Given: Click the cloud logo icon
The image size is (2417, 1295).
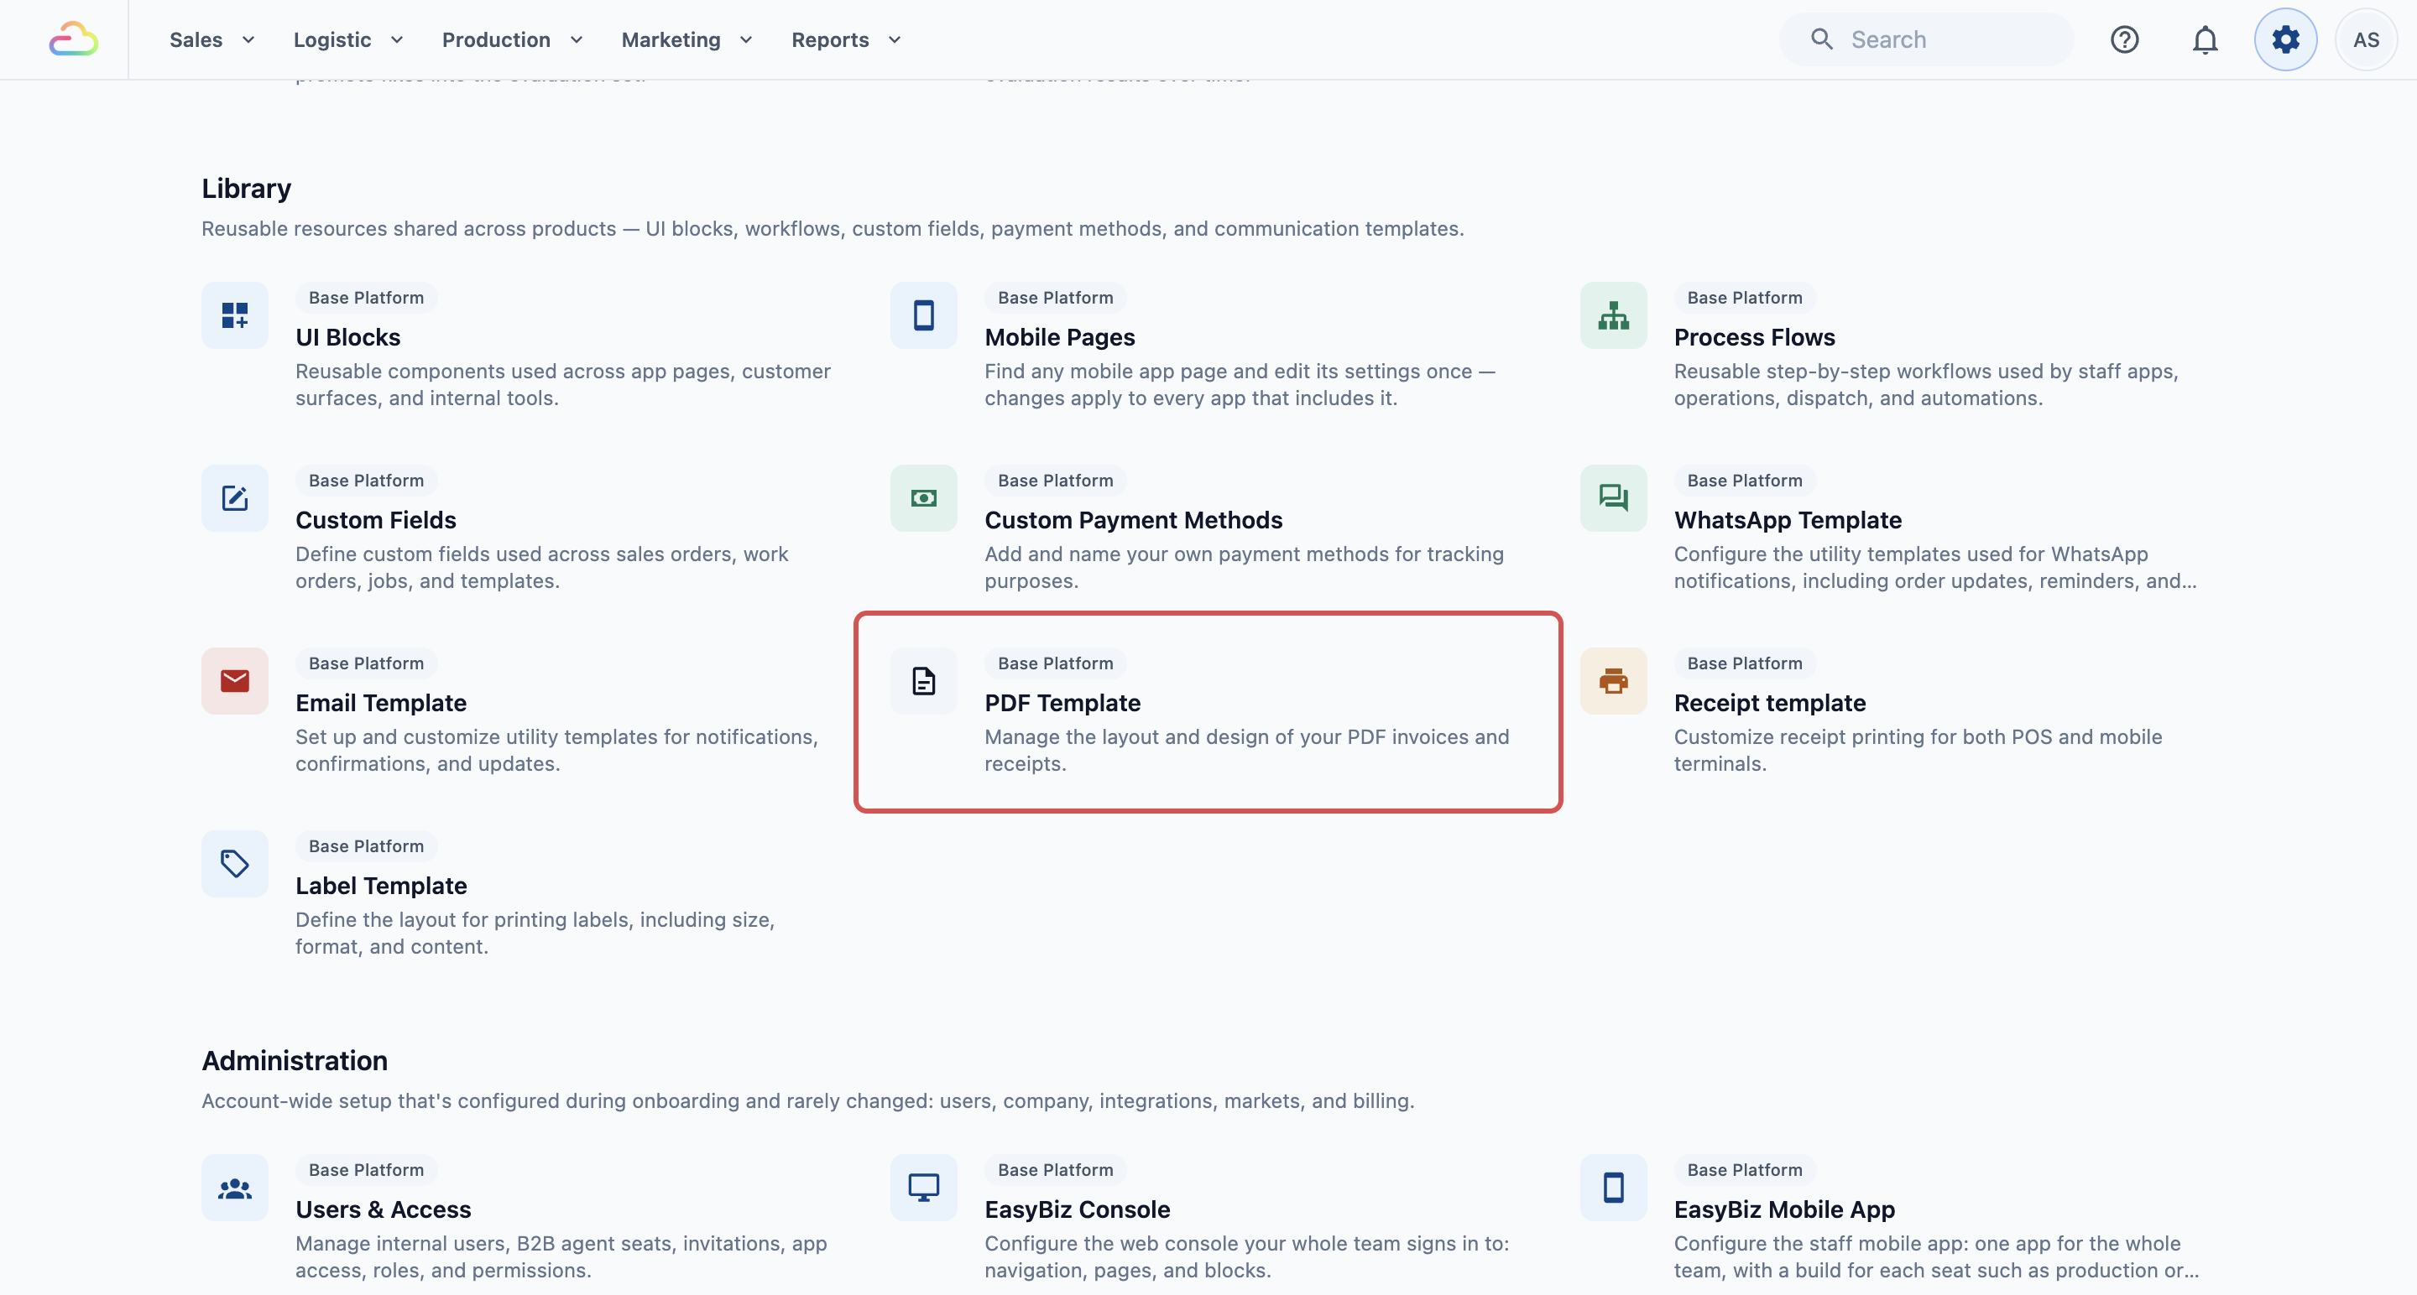Looking at the screenshot, I should coord(73,39).
